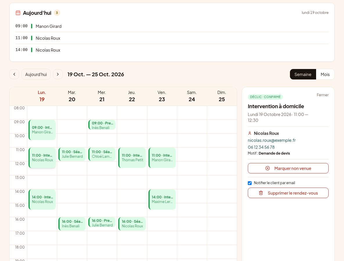The height and width of the screenshot is (261, 344).
Task: Click the circled X icon in Marquer non venue
Action: point(267,168)
